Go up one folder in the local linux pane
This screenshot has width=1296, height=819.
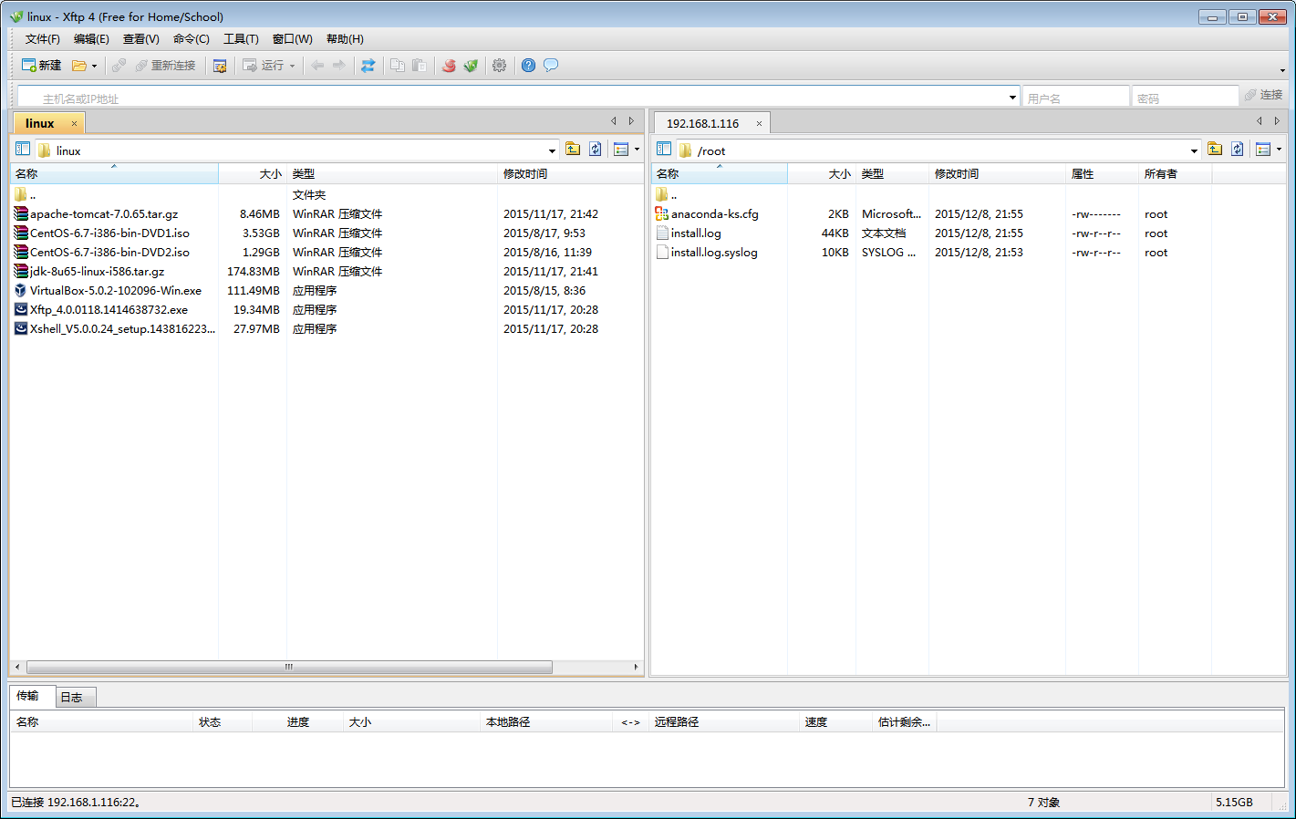click(573, 150)
